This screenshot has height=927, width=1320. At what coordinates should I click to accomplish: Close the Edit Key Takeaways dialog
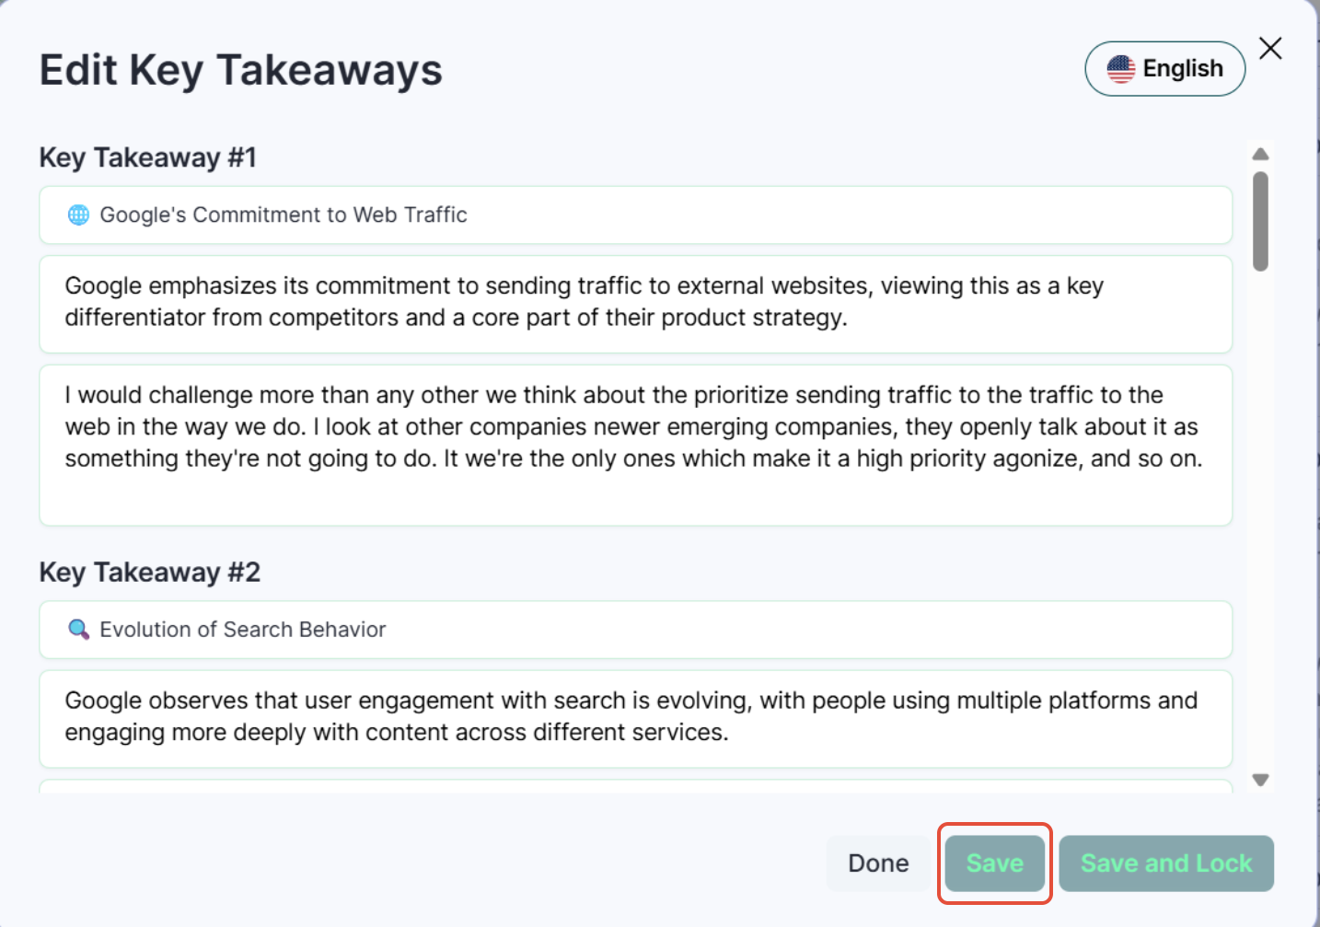(1270, 49)
